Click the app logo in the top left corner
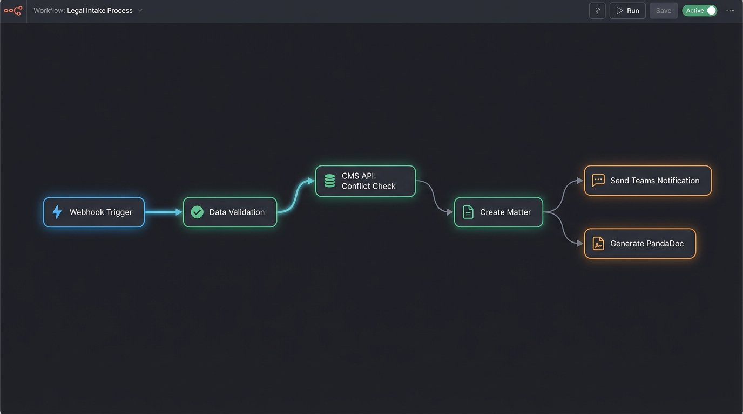This screenshot has width=743, height=414. (x=13, y=10)
